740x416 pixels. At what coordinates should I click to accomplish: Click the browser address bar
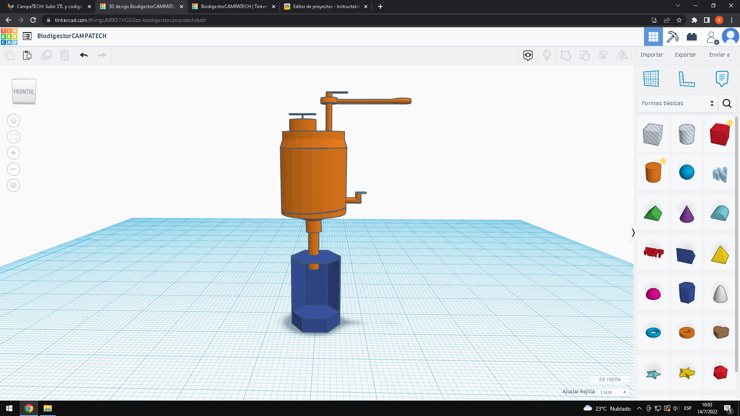[347, 20]
